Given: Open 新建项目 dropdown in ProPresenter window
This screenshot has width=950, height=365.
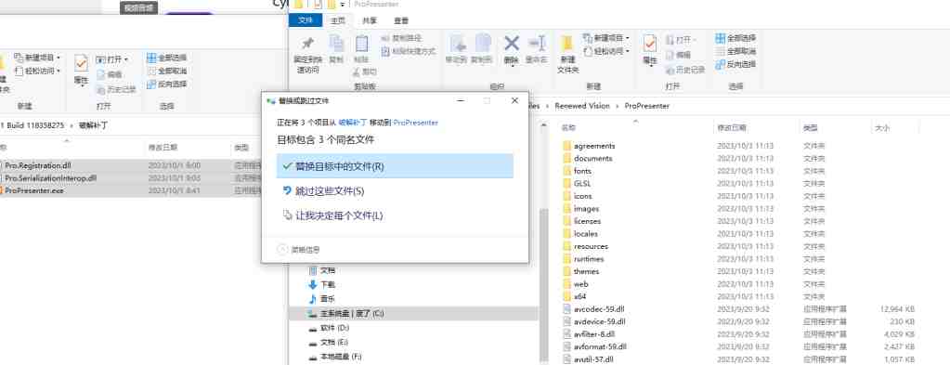Looking at the screenshot, I should 606,38.
